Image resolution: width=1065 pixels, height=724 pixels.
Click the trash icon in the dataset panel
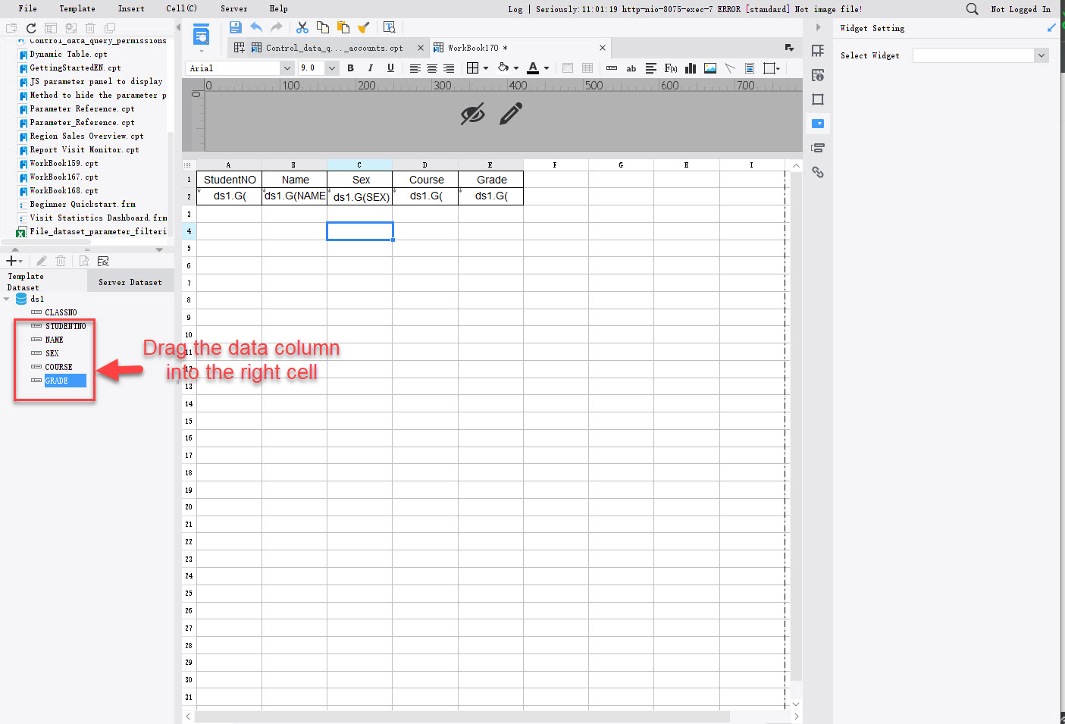pos(61,260)
